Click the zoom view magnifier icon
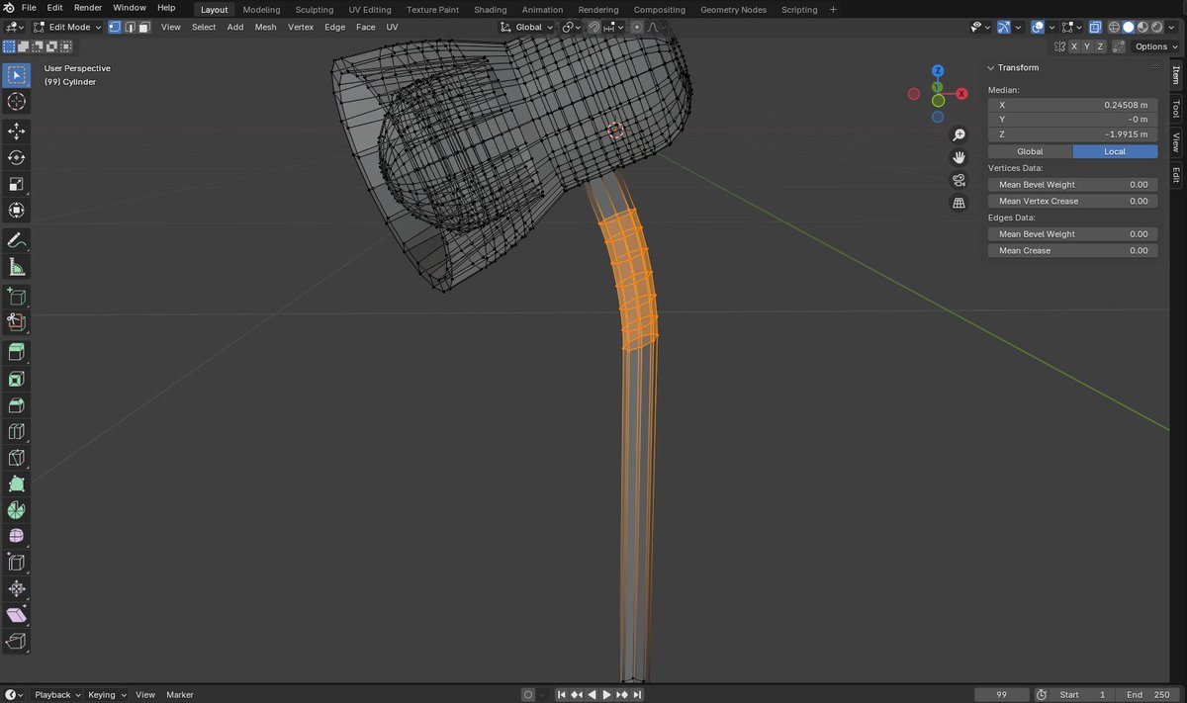Screen dimensions: 1187x703 [959, 134]
